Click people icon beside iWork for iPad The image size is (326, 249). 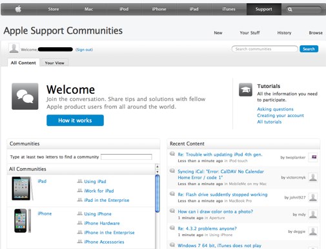point(80,190)
